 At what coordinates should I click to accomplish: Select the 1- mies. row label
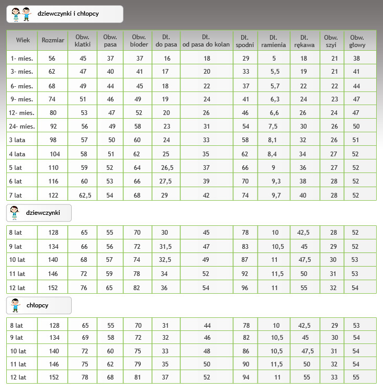pyautogui.click(x=22, y=59)
